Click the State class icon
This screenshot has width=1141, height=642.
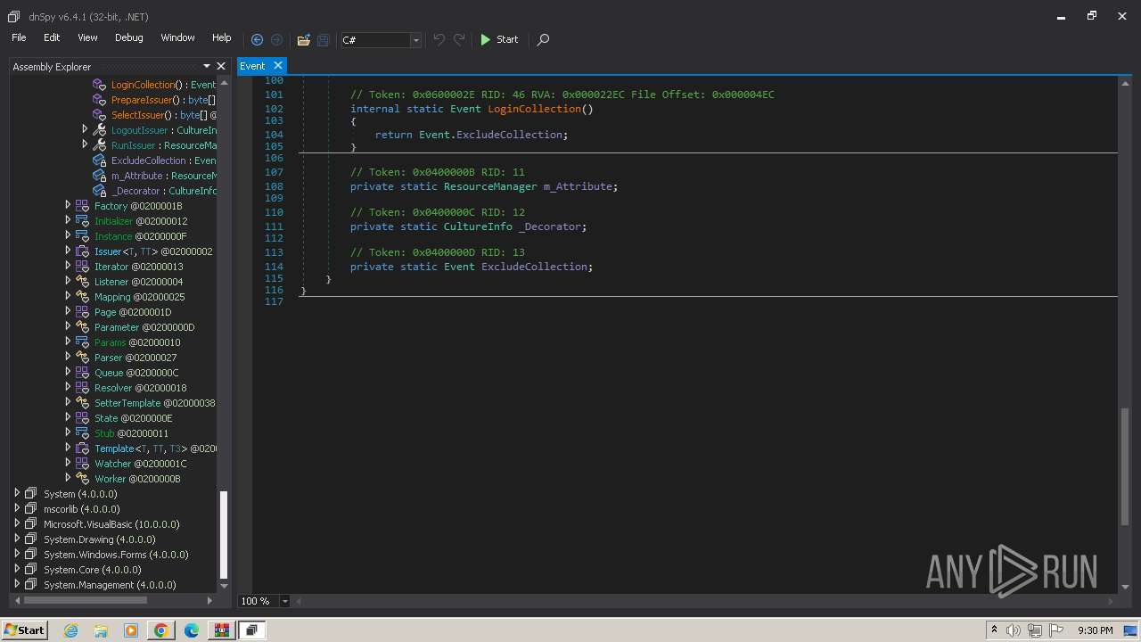coord(82,417)
